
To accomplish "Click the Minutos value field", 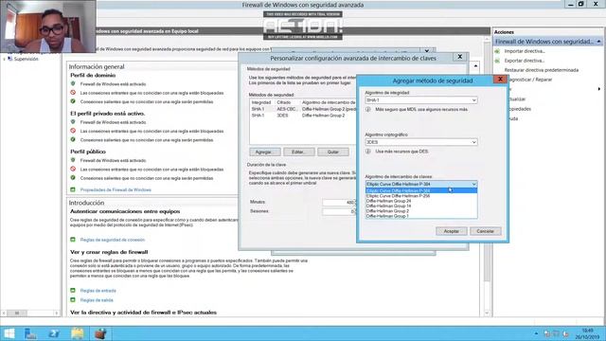I will coord(339,202).
